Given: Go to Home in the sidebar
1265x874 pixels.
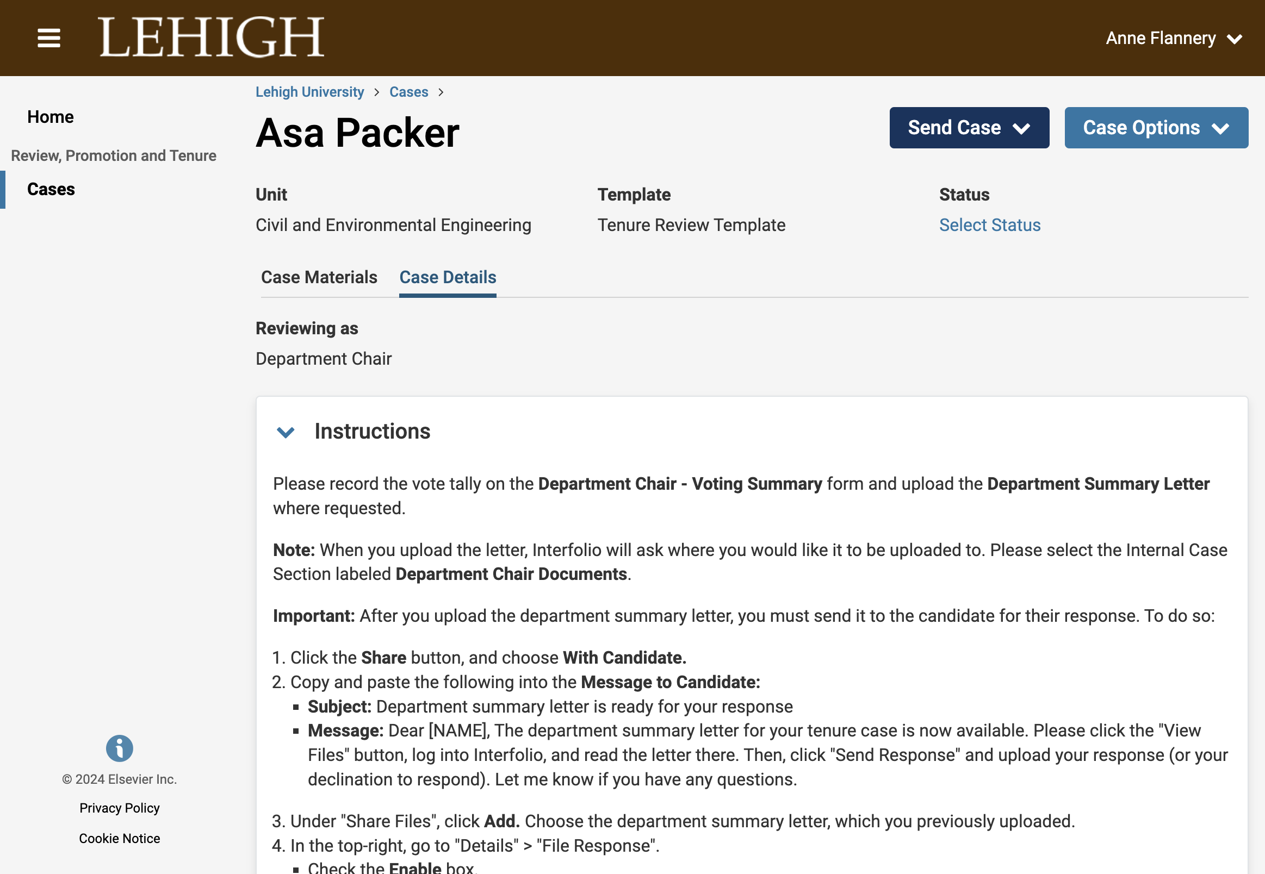Looking at the screenshot, I should (51, 117).
